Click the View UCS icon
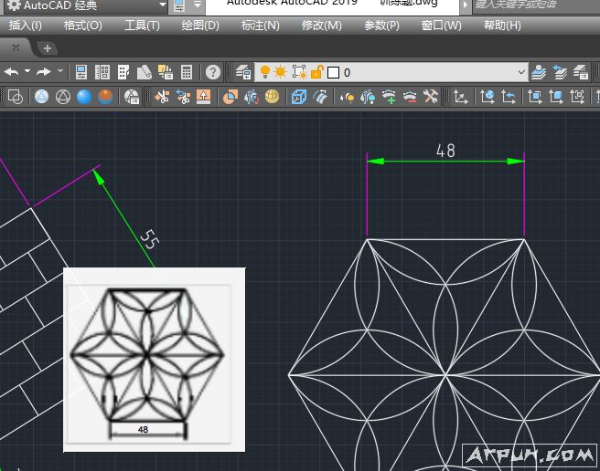600x471 pixels. [x=577, y=97]
